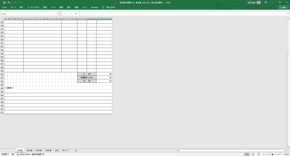The width and height of the screenshot is (290, 156).
Task: Click the 合 計 label cell
Action: pyautogui.click(x=87, y=81)
